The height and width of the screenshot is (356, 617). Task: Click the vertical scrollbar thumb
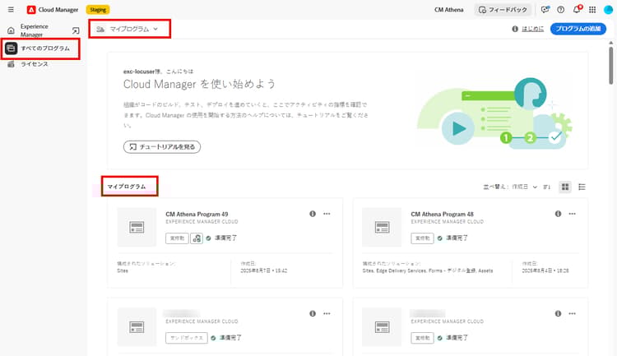[x=610, y=65]
